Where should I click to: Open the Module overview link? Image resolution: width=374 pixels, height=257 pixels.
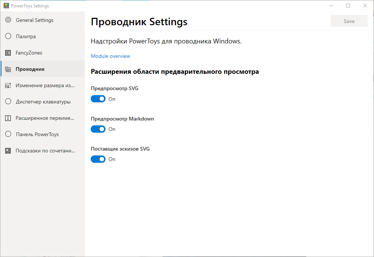point(110,56)
